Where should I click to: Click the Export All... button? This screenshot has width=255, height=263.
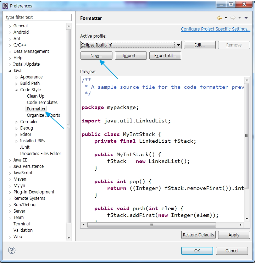[x=165, y=55]
